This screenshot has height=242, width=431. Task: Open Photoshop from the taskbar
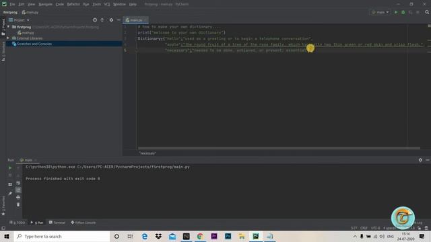point(228,236)
